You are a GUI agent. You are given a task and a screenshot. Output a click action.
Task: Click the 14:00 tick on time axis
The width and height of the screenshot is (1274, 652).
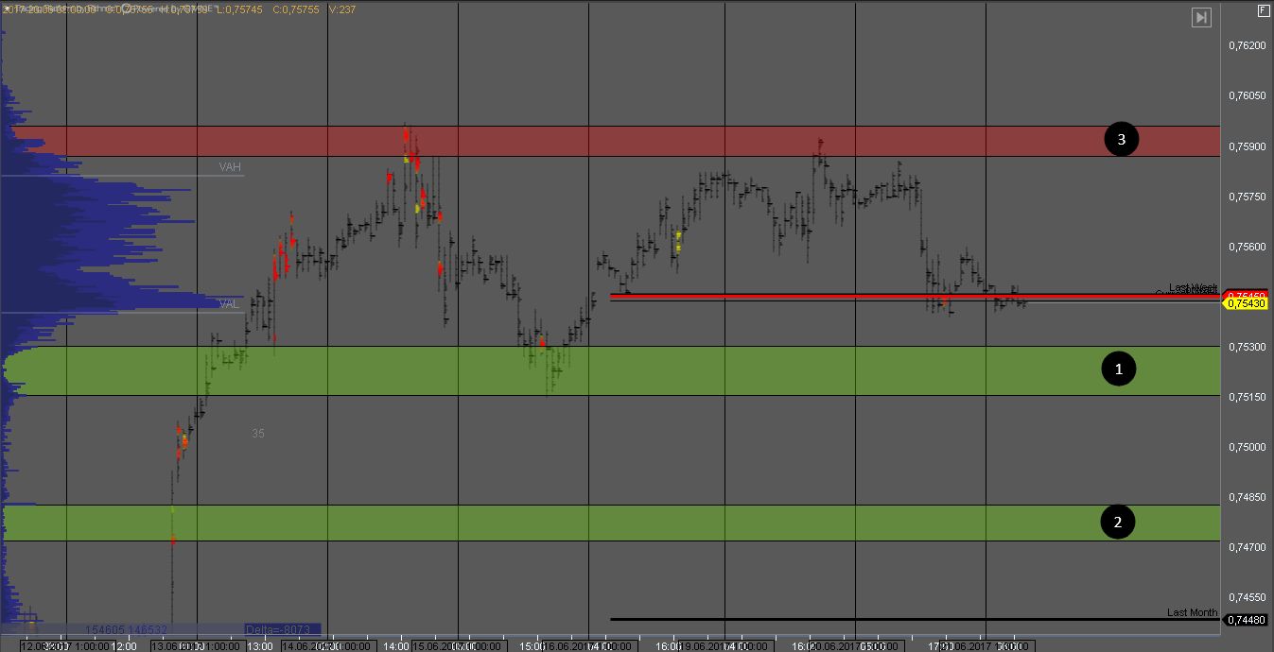tap(396, 646)
